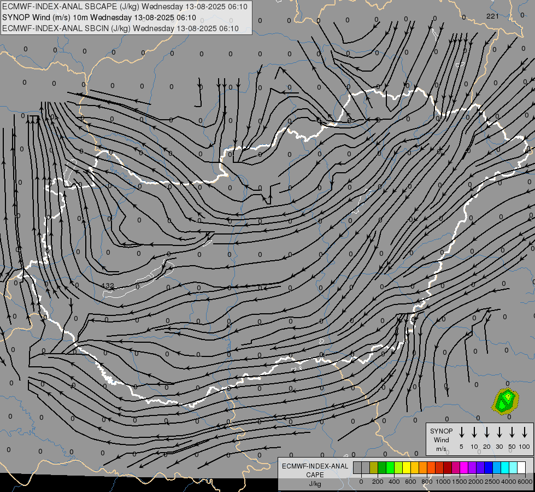Viewport: 535px width, 492px height.
Task: Click the 400 tick label in CAPE legend
Action: [394, 482]
